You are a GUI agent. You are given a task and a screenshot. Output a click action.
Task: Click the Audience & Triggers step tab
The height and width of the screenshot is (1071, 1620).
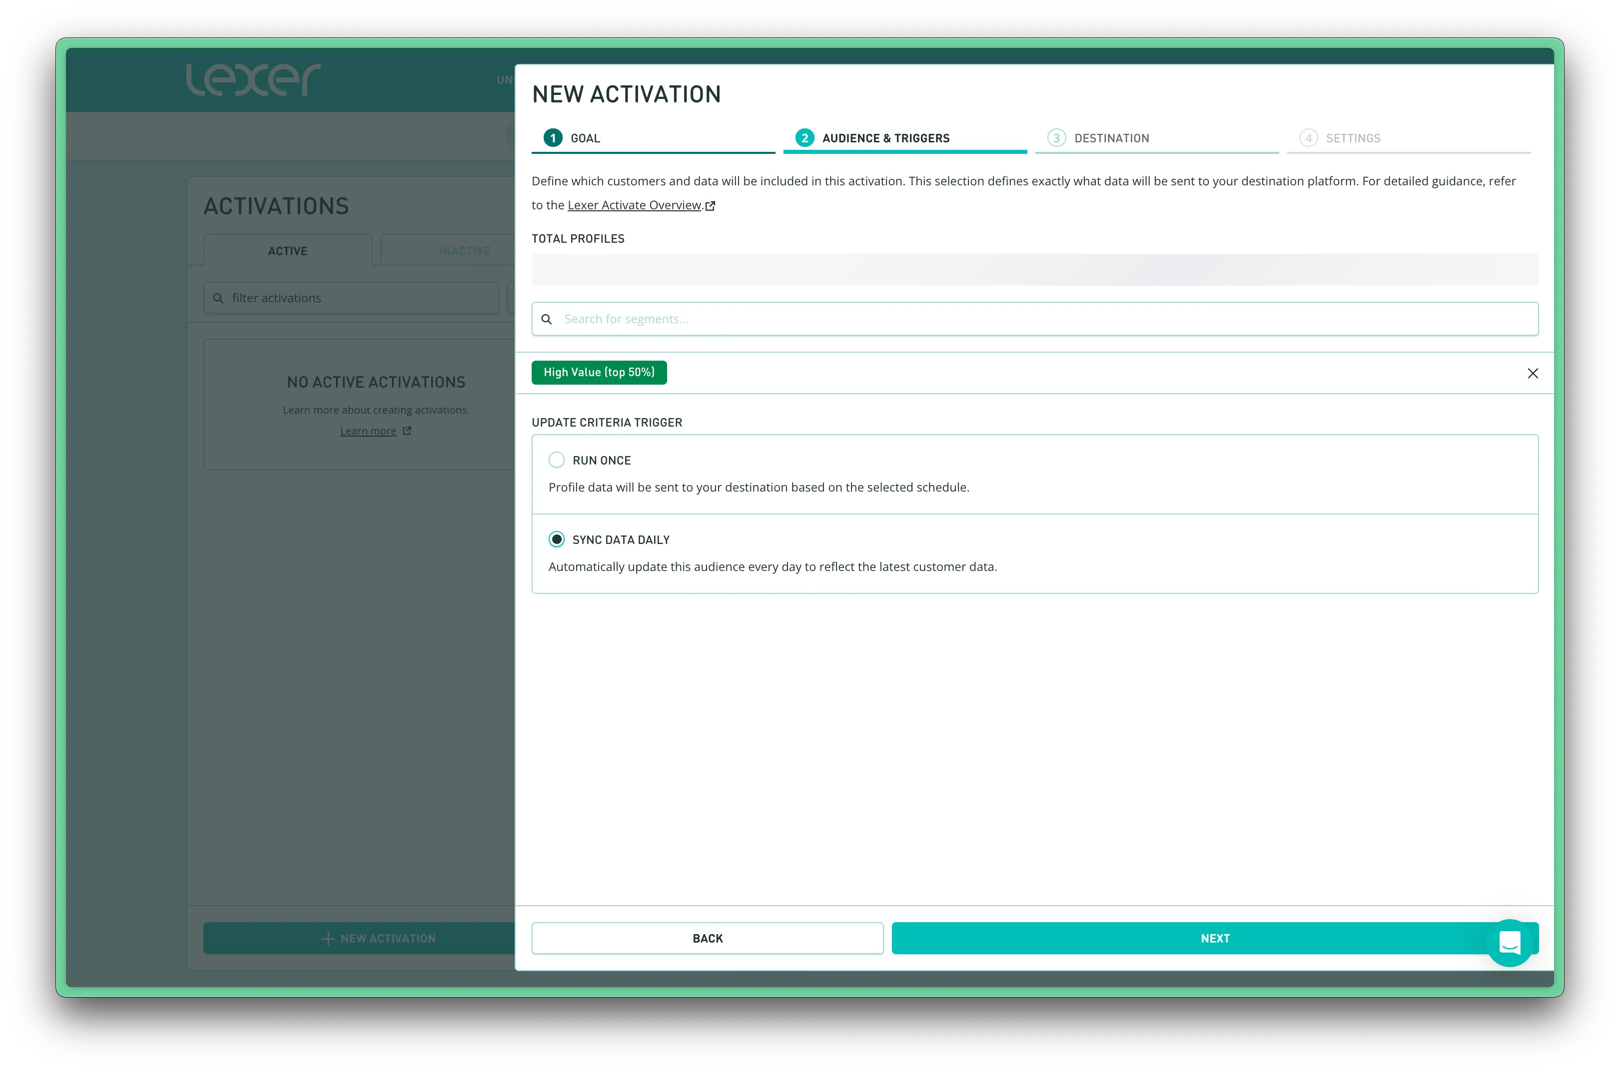point(885,138)
